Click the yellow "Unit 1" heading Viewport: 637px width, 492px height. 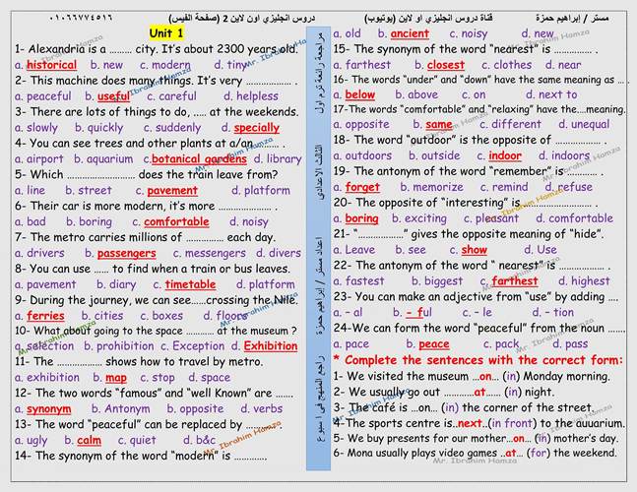point(166,33)
